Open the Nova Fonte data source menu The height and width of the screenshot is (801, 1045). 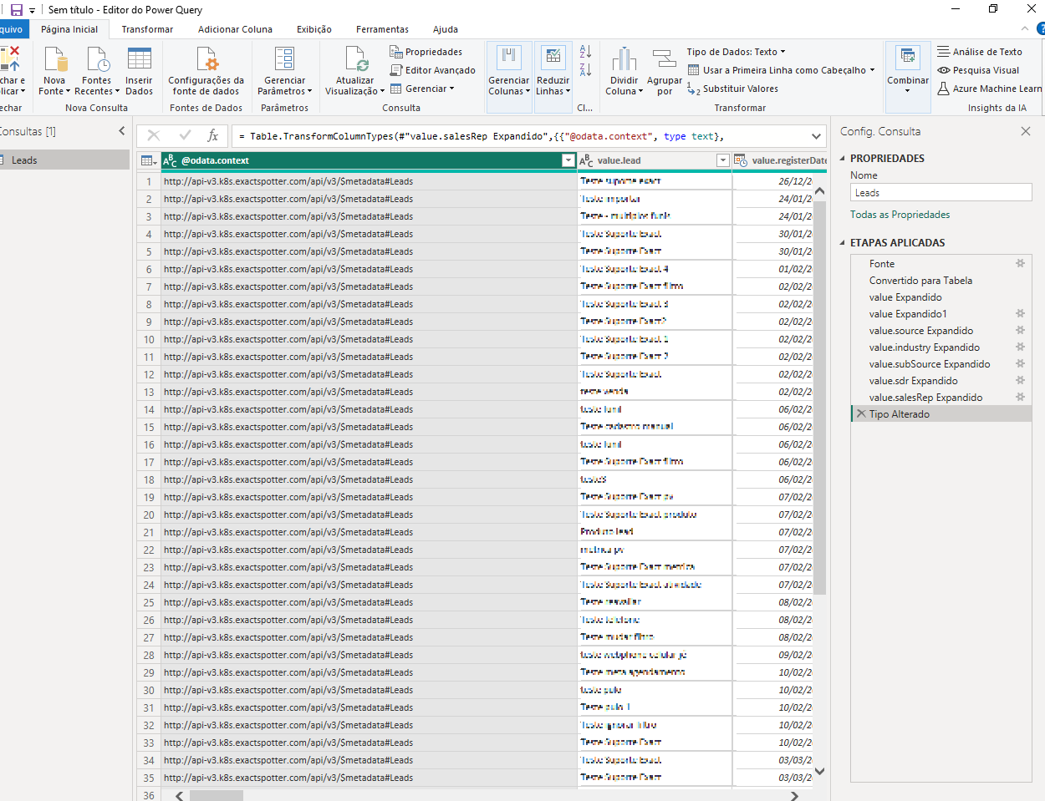click(x=54, y=72)
